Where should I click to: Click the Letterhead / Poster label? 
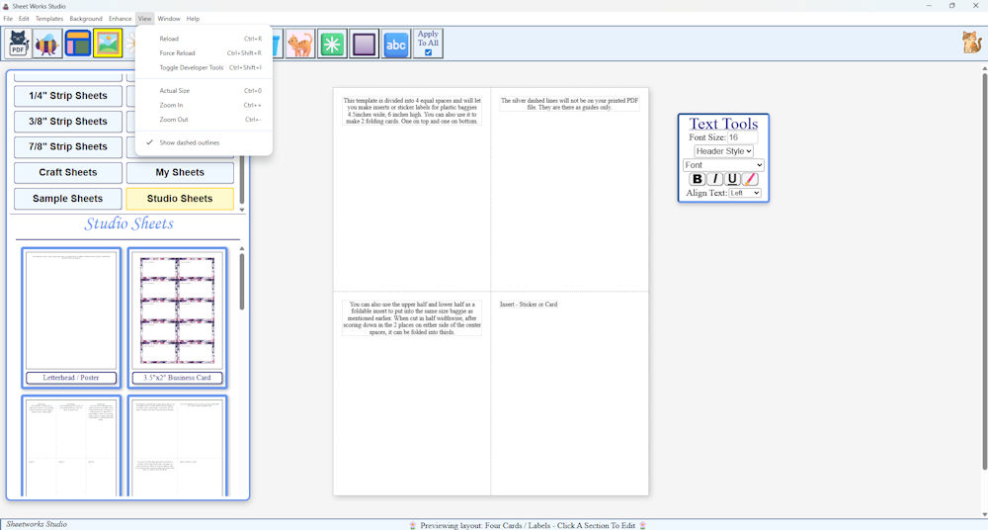(71, 378)
